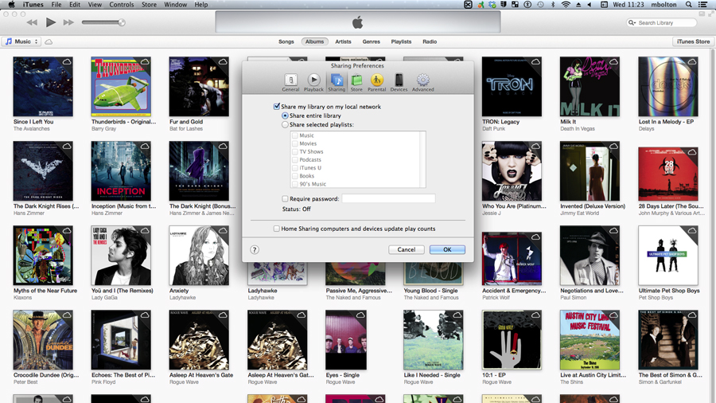Open the File menu
The image size is (716, 403).
(x=56, y=5)
